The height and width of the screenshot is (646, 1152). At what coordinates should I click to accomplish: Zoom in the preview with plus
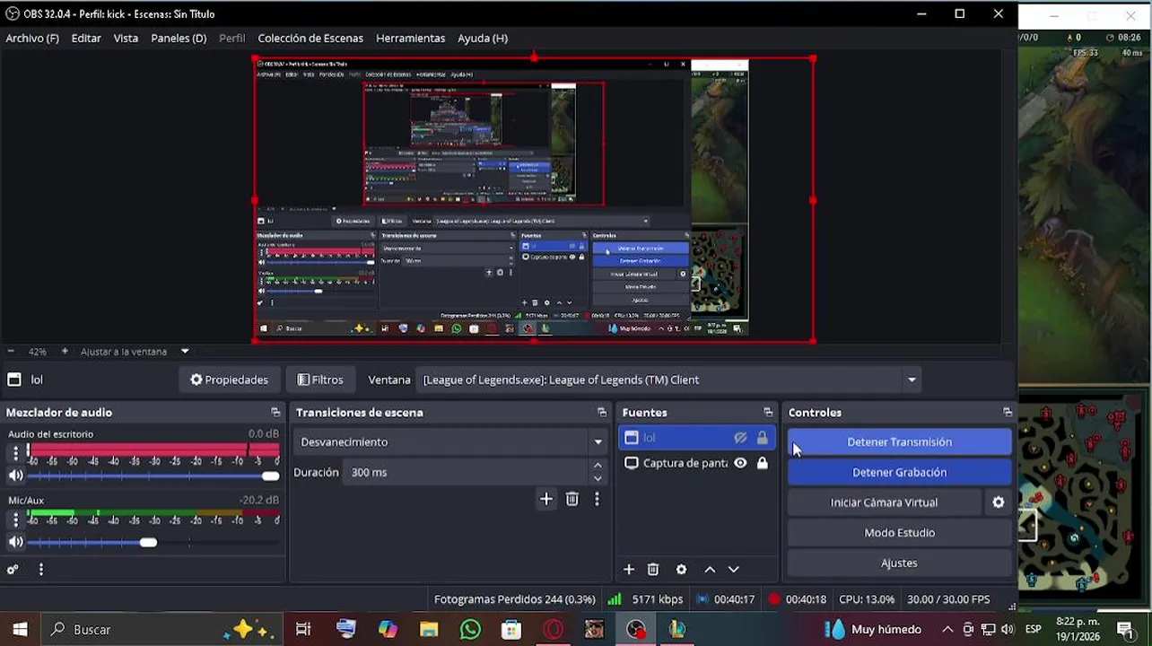pyautogui.click(x=65, y=352)
